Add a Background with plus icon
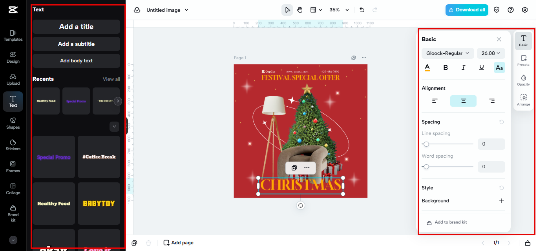537x251 pixels. pos(502,201)
